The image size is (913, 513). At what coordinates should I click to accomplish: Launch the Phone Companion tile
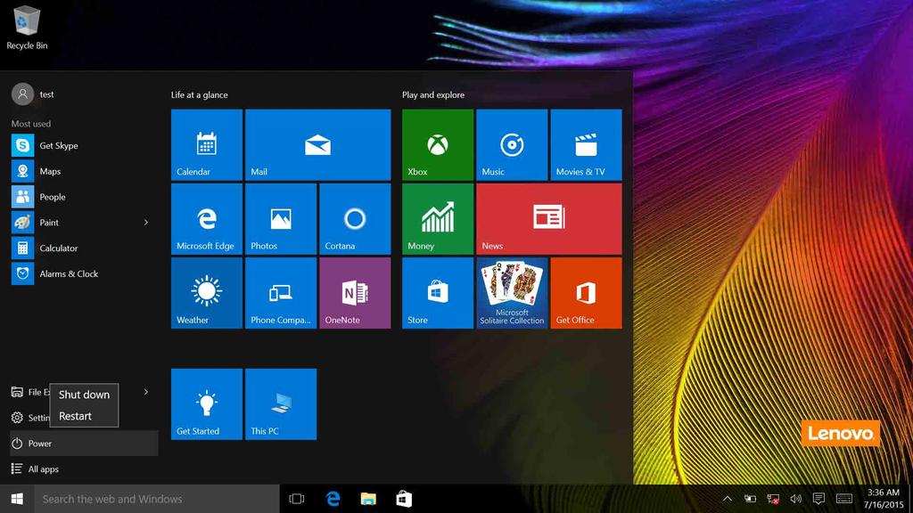click(281, 293)
